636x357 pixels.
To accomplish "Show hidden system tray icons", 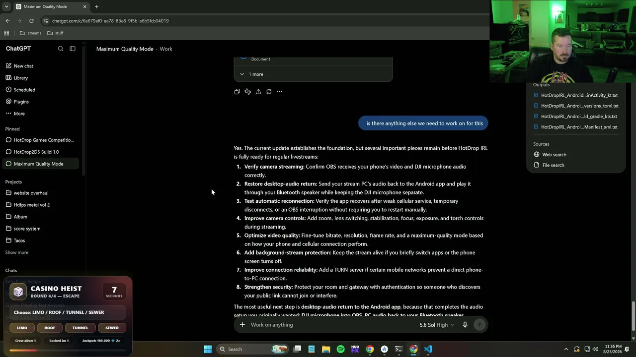I will point(566,349).
